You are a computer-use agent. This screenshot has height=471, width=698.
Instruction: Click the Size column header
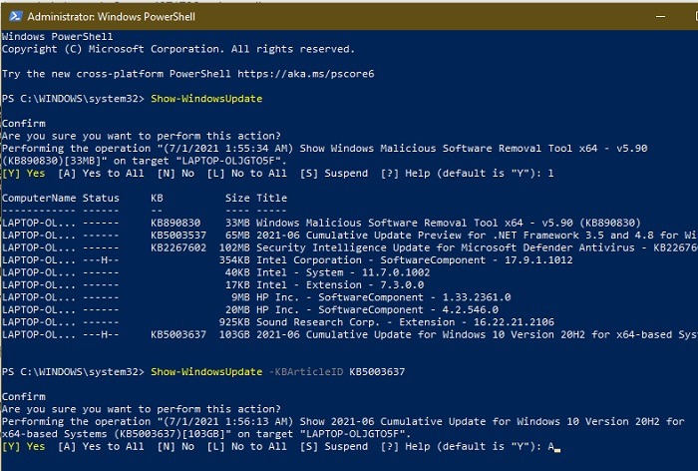[237, 198]
